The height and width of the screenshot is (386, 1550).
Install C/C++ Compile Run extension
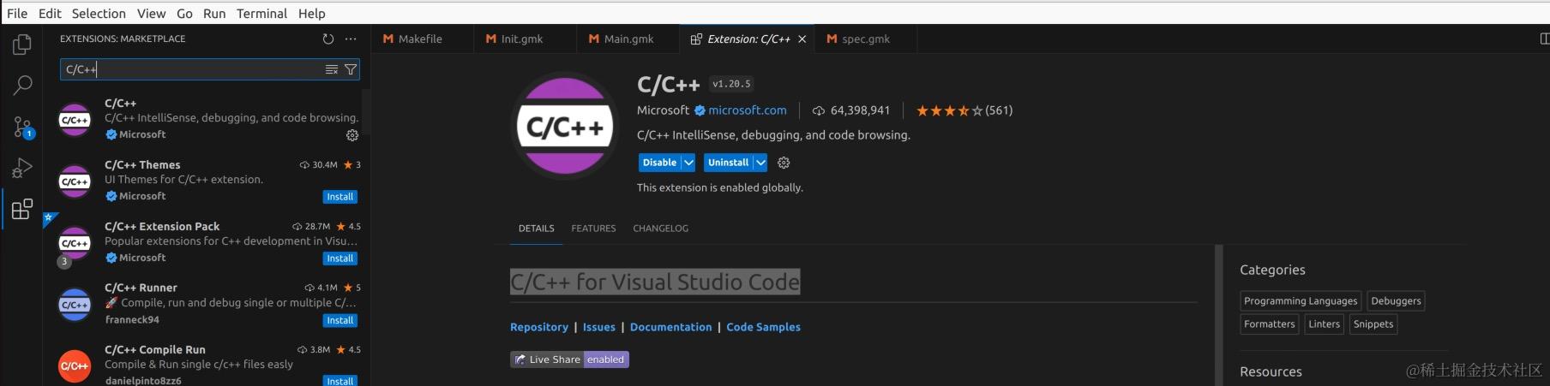pyautogui.click(x=339, y=381)
